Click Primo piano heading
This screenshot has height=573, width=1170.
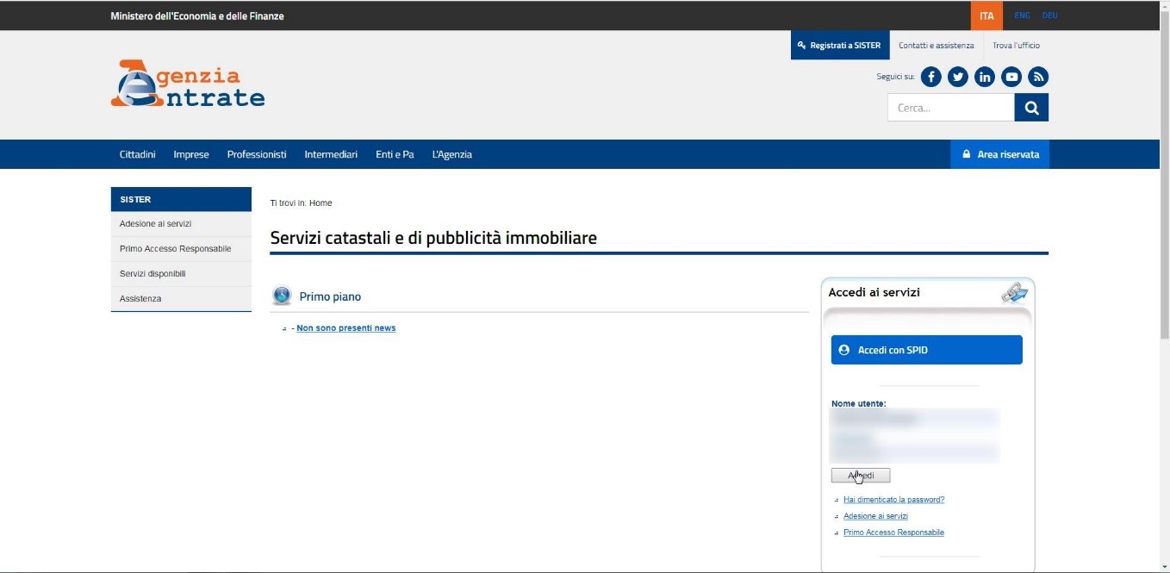(x=330, y=296)
